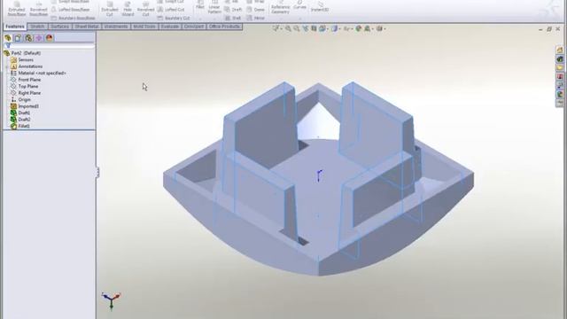Screen dimensions: 567x319
Task: Apply the Shell feature tool
Action: (x=233, y=18)
